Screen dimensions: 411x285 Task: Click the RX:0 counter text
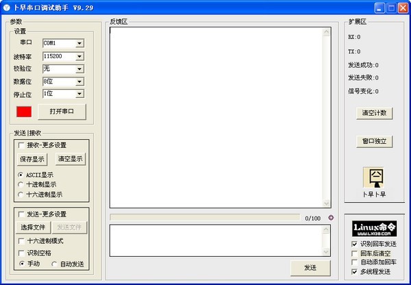coord(354,37)
